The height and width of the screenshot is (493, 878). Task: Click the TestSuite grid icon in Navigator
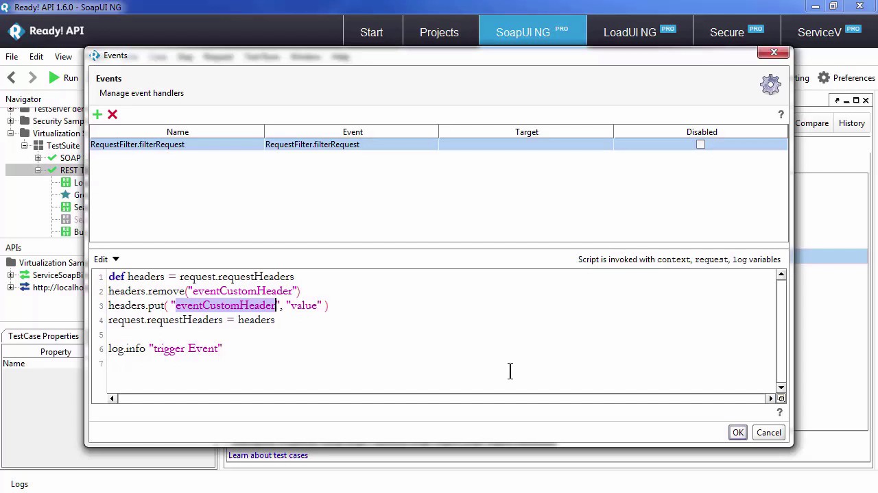[x=38, y=146]
